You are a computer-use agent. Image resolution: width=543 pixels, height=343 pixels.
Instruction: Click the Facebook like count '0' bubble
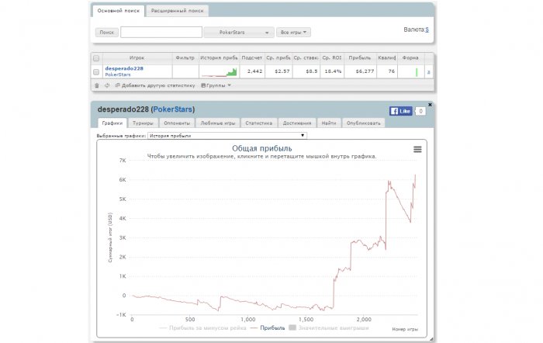coord(420,111)
